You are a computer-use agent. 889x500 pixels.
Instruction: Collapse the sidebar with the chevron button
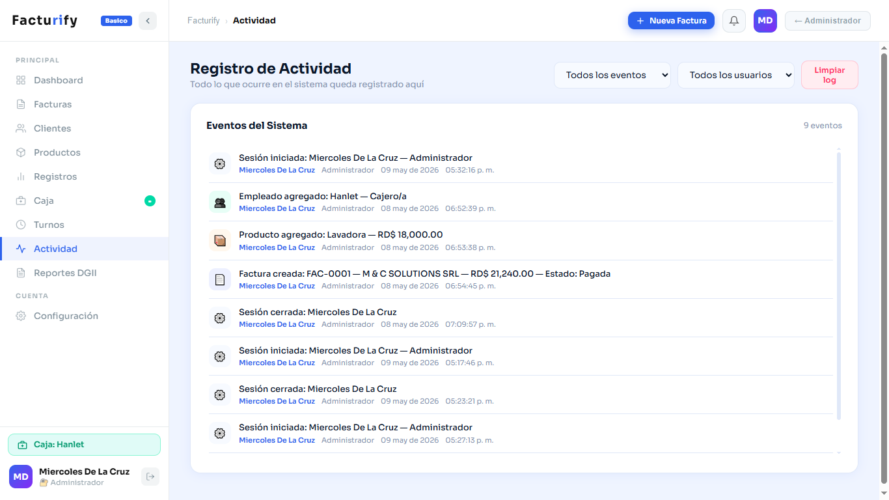pos(148,21)
